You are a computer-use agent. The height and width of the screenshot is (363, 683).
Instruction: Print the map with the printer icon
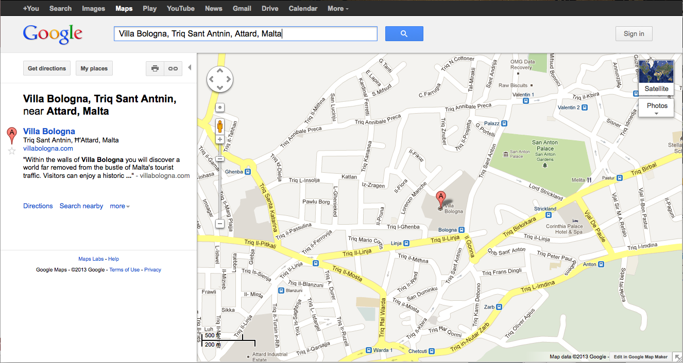(155, 68)
